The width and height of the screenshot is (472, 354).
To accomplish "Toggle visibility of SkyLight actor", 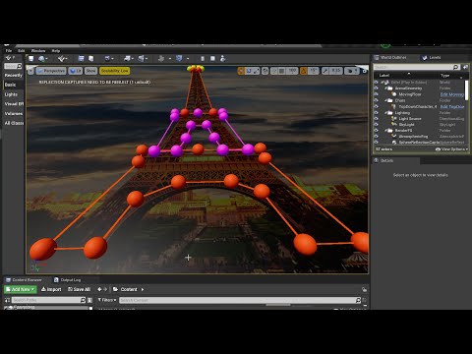I will pyautogui.click(x=376, y=125).
